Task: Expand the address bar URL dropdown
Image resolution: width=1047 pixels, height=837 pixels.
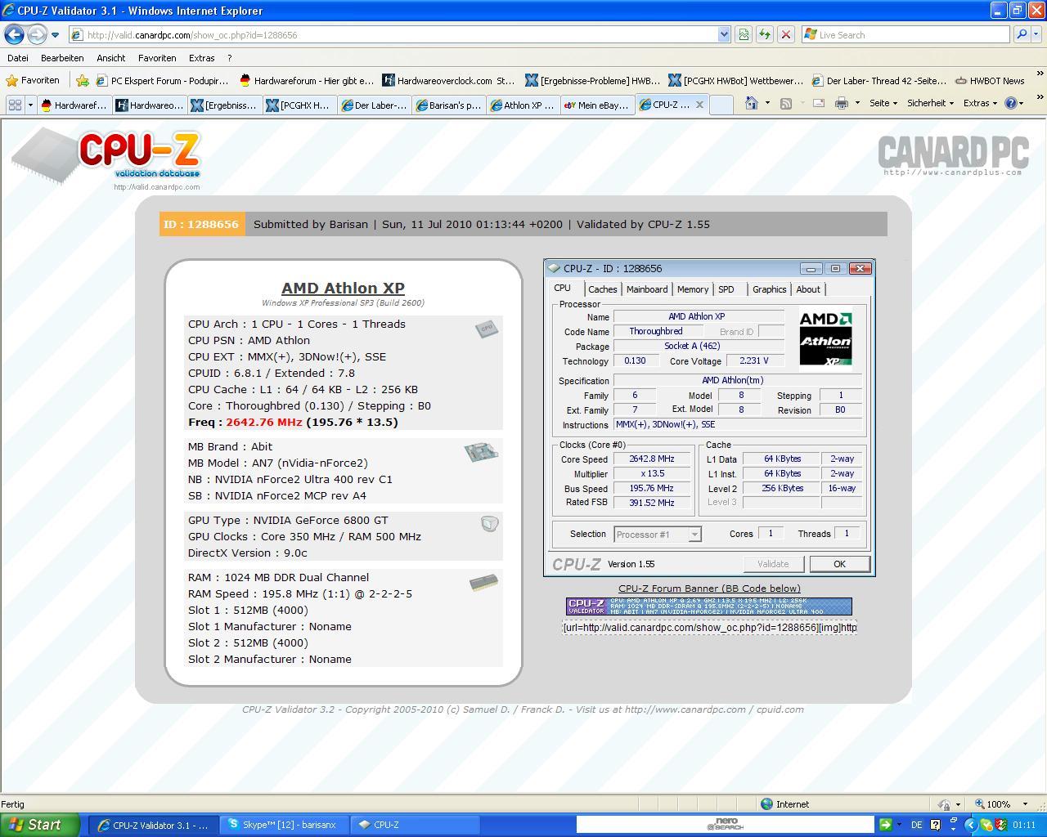Action: pos(724,34)
